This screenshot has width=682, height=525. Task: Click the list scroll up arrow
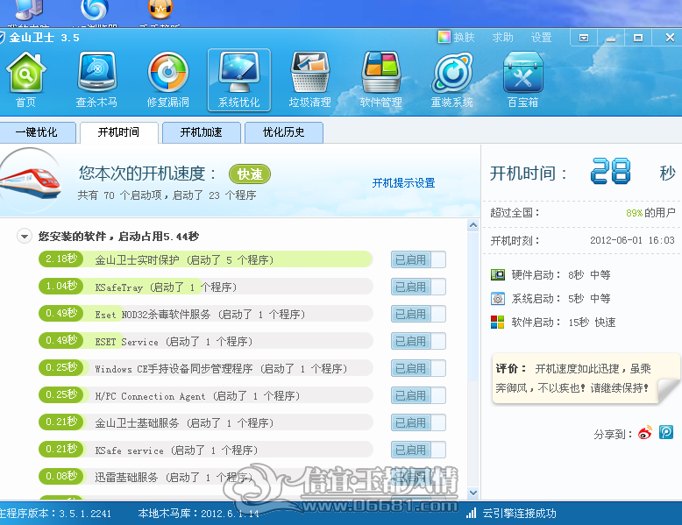tap(473, 225)
